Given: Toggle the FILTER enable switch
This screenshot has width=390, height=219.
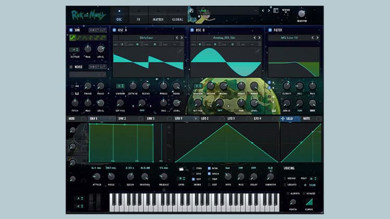Looking at the screenshot, I should [270, 30].
